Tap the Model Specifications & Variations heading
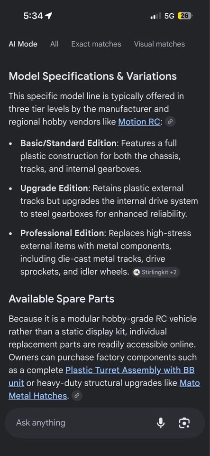This screenshot has height=456, width=210. [x=92, y=76]
